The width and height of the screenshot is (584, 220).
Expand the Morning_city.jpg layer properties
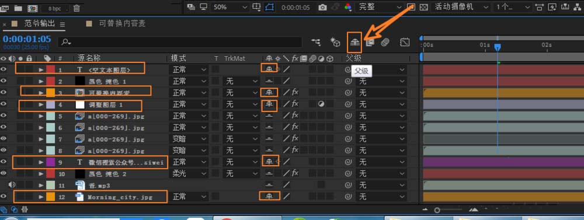pyautogui.click(x=41, y=196)
